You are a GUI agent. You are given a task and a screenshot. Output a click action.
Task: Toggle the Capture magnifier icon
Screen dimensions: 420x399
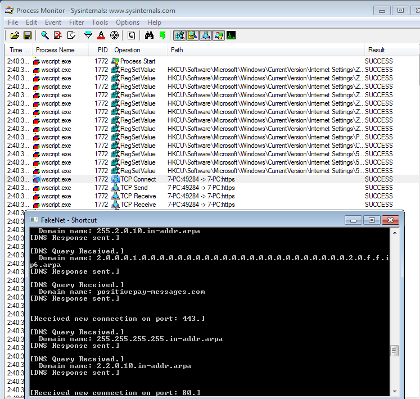coord(45,35)
